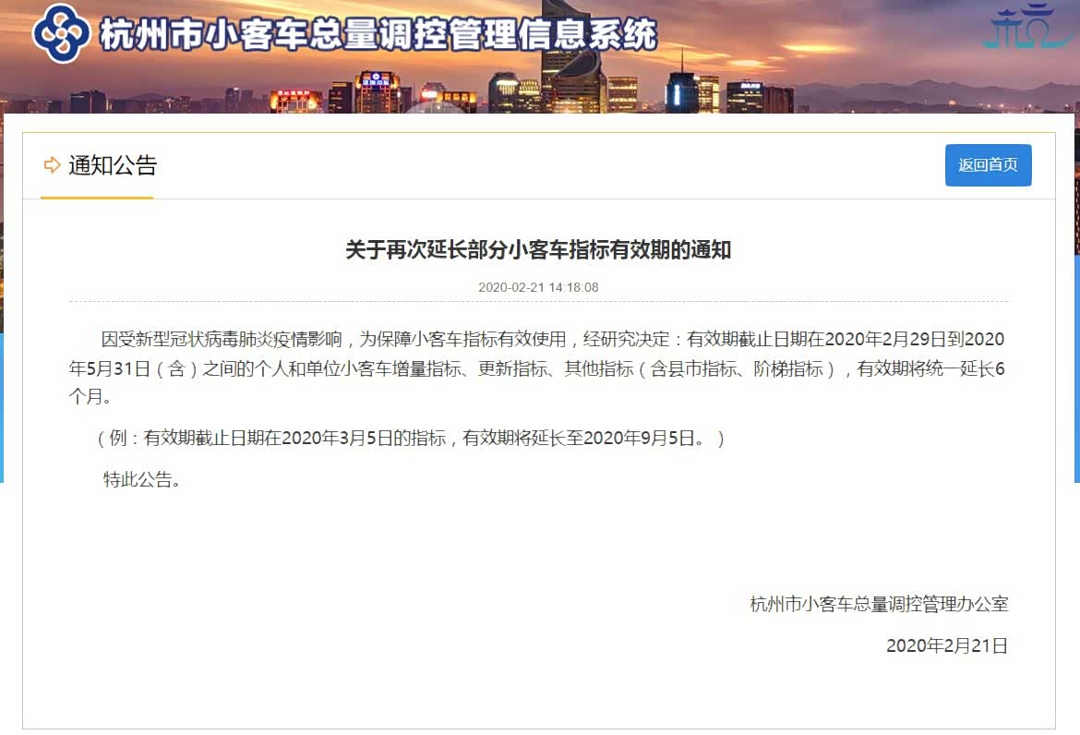Click the blue strip on the left page edge
The width and height of the screenshot is (1080, 735).
click(x=1, y=406)
